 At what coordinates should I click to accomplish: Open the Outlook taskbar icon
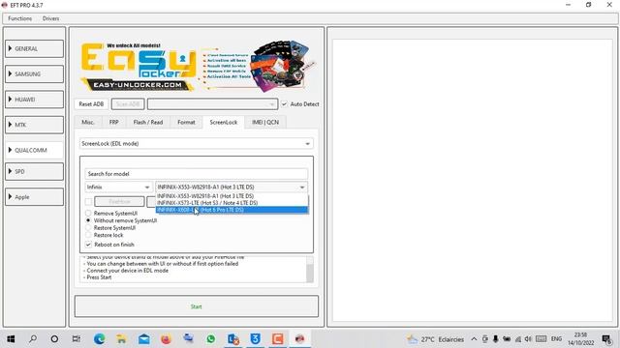tap(232, 339)
